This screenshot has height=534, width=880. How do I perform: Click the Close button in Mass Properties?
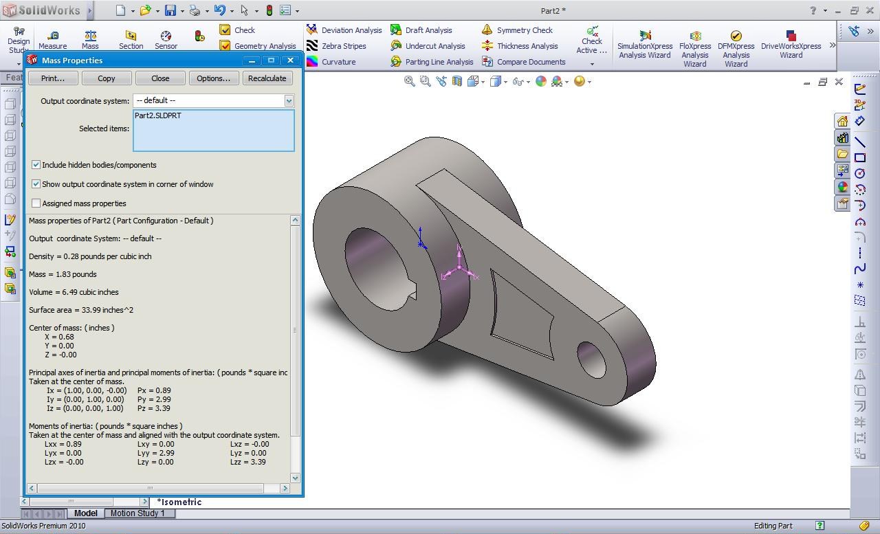160,78
